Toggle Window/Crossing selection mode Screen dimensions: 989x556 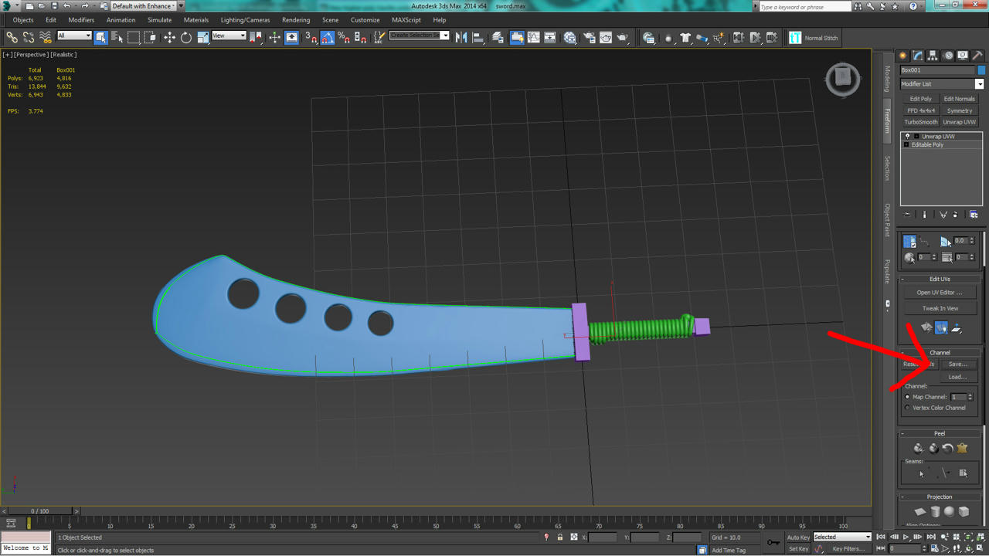[151, 37]
